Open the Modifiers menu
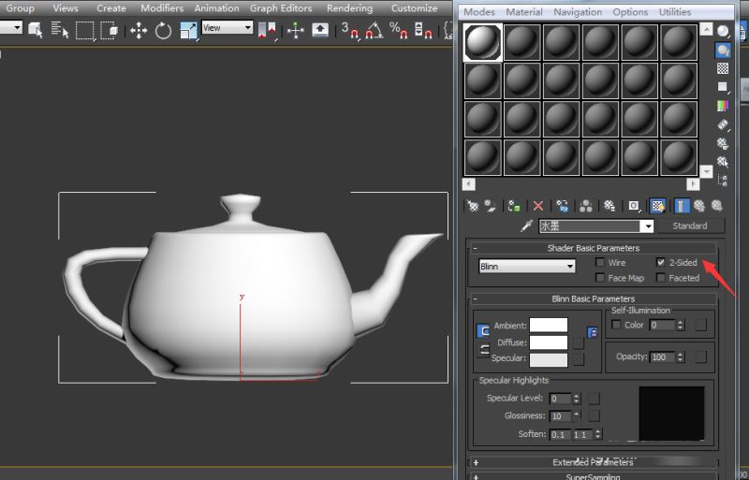Viewport: 749px width, 480px height. click(x=162, y=8)
